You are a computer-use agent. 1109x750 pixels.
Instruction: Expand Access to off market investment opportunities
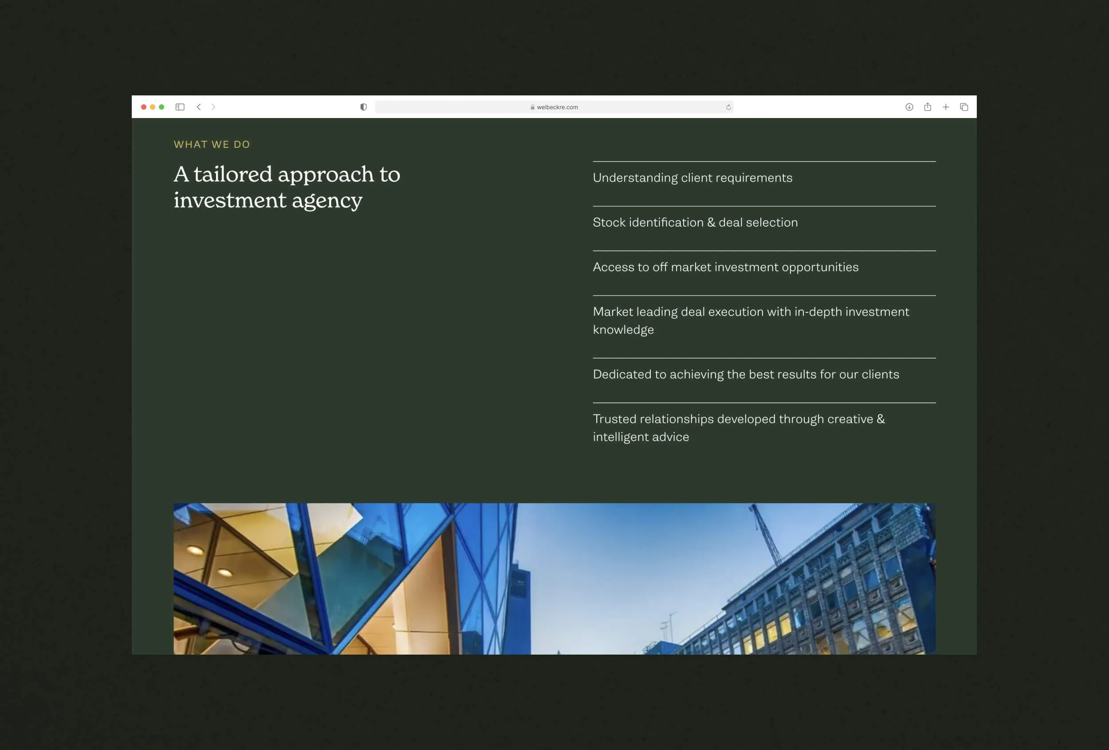coord(725,267)
